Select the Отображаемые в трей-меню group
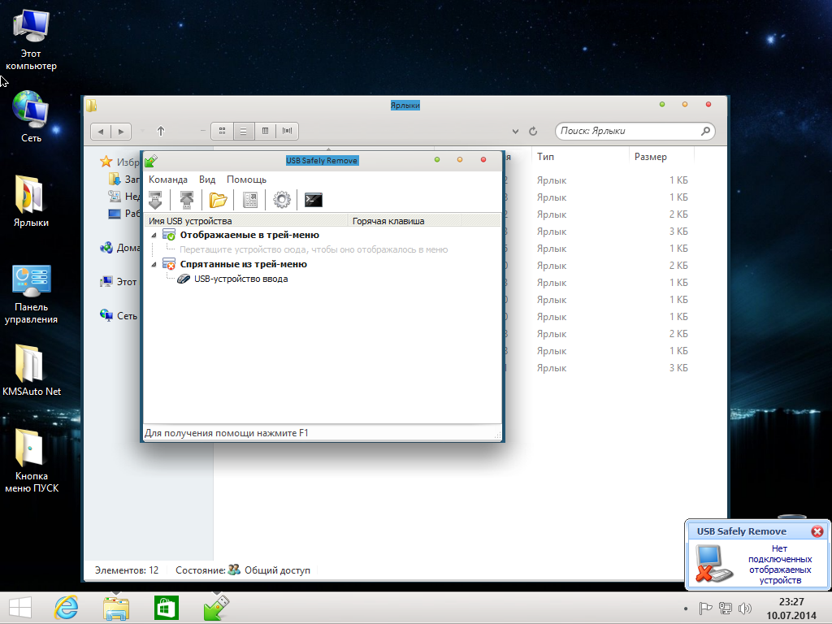This screenshot has width=832, height=624. (249, 235)
